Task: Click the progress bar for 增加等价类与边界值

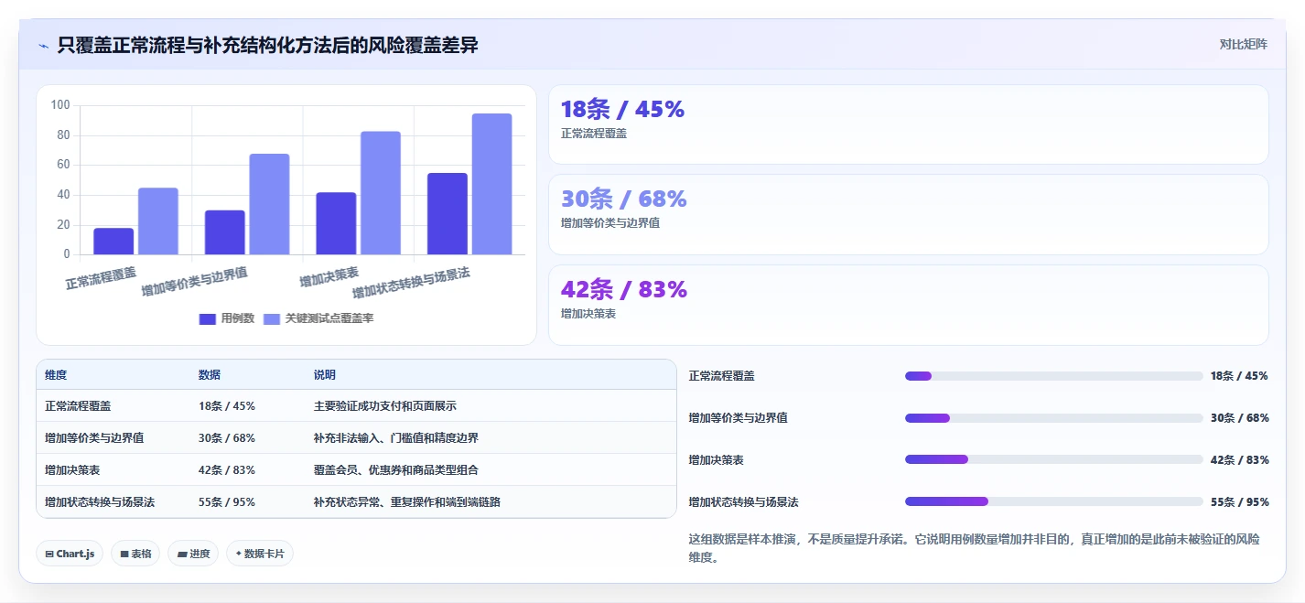Action: click(x=1053, y=418)
